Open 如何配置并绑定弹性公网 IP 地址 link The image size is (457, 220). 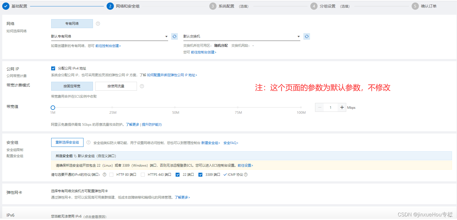(x=172, y=75)
